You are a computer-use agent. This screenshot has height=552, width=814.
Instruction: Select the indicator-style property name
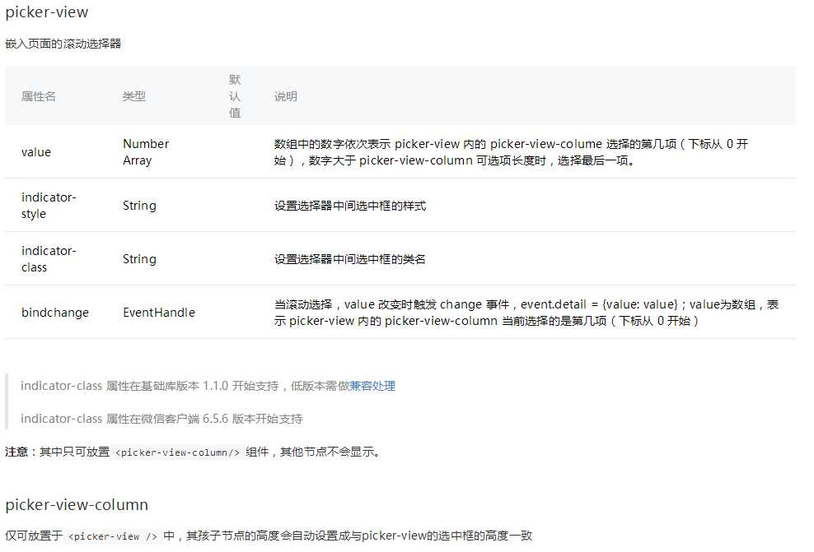[49, 206]
